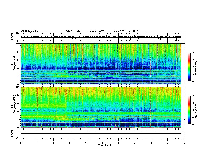Click the ch.1 color bar log(PSD) unit label

pyautogui.click(x=196, y=68)
